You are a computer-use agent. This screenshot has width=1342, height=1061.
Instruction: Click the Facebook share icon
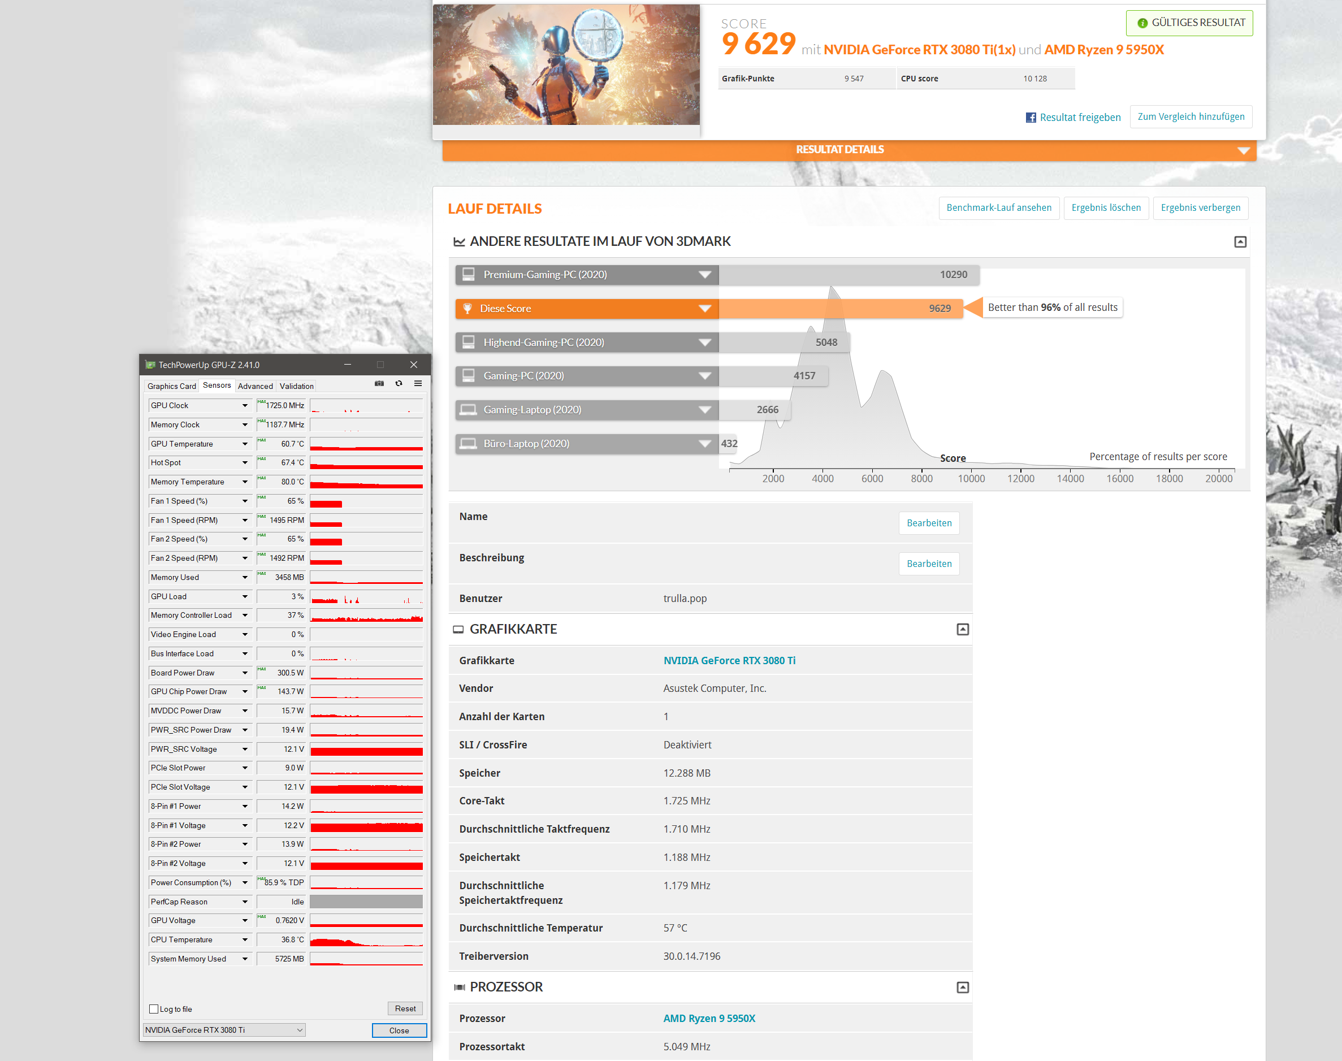tap(1031, 118)
